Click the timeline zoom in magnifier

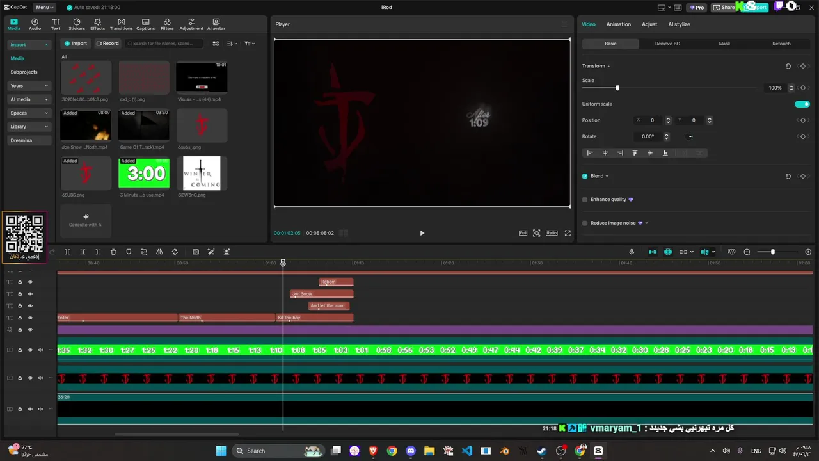[x=808, y=252]
